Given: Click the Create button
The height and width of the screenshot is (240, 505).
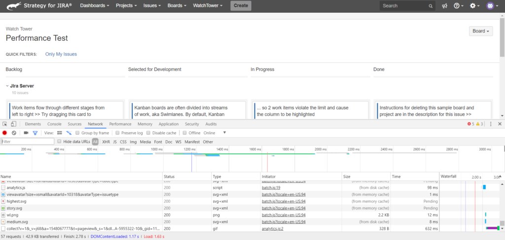Looking at the screenshot, I should click(x=241, y=5).
